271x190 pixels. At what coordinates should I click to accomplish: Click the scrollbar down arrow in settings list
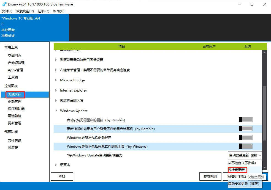click(x=265, y=167)
